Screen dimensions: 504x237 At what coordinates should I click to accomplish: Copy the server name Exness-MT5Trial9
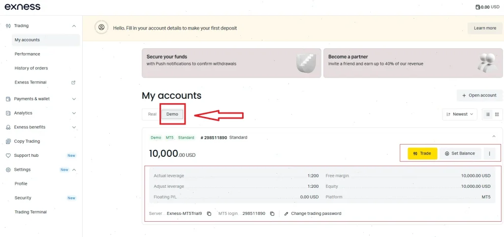[x=209, y=213]
